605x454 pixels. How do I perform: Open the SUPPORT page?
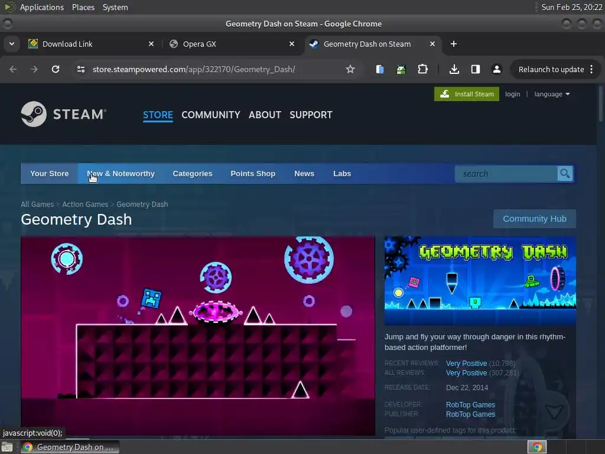[311, 115]
